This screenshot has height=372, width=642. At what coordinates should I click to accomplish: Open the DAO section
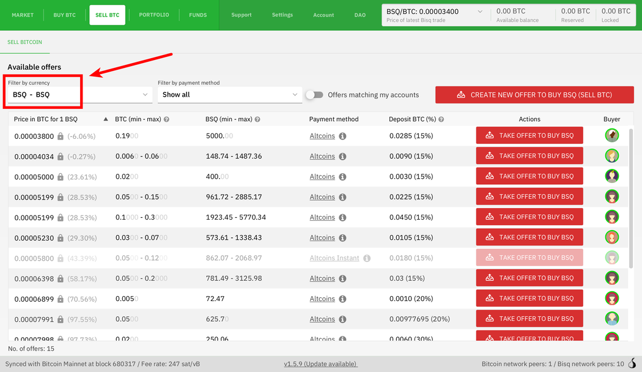tap(360, 15)
